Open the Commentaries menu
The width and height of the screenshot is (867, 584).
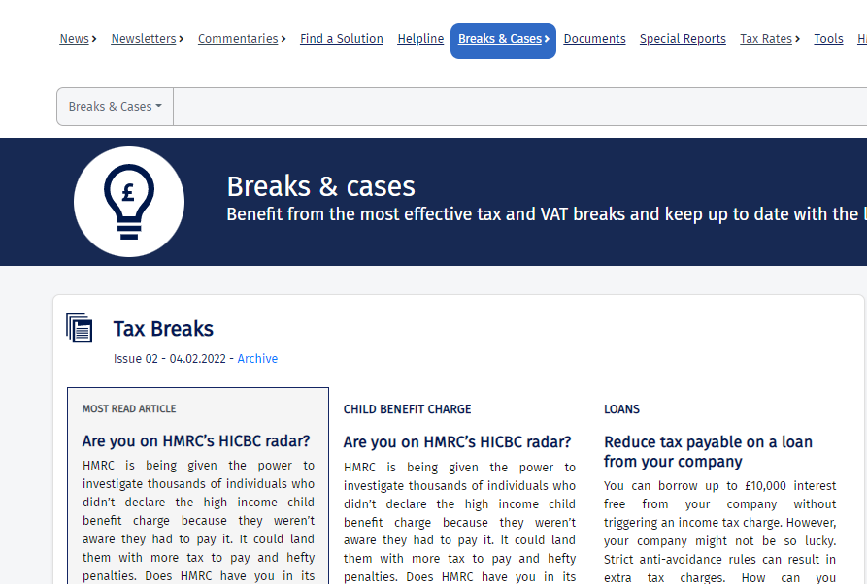pyautogui.click(x=242, y=39)
